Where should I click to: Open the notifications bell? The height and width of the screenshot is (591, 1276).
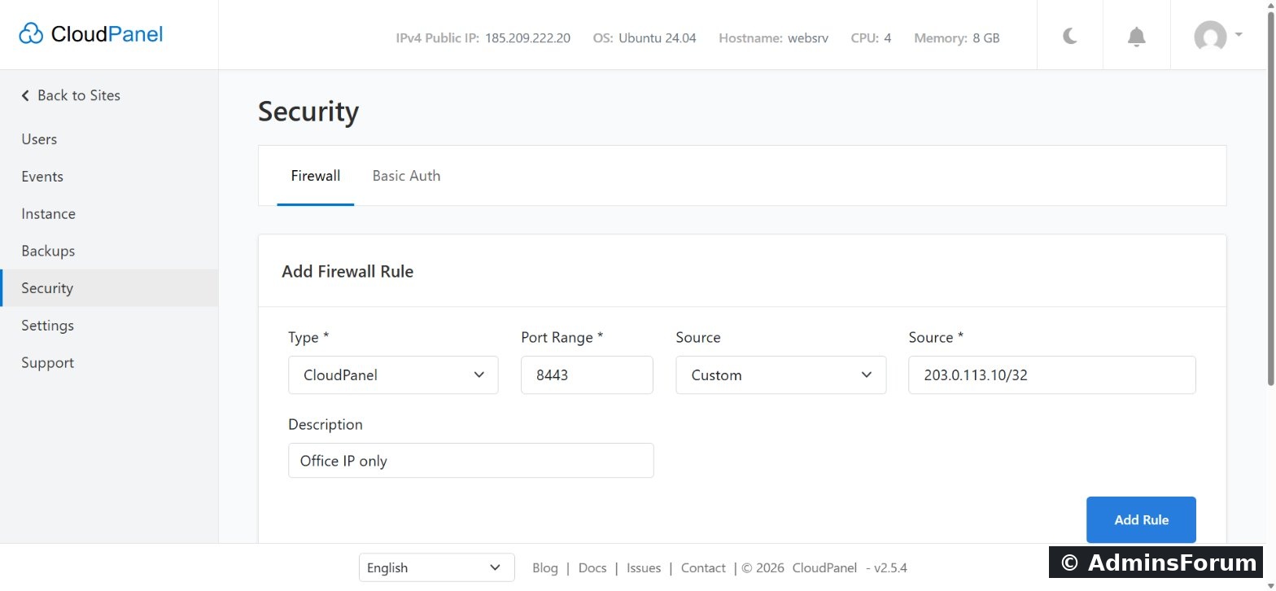pyautogui.click(x=1136, y=37)
